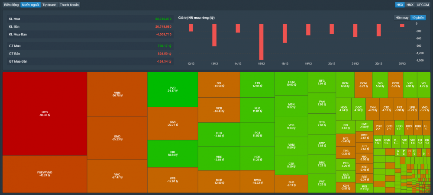This screenshot has width=433, height=195.
Task: Open the POW treemap tile
Action: pyautogui.click(x=395, y=85)
